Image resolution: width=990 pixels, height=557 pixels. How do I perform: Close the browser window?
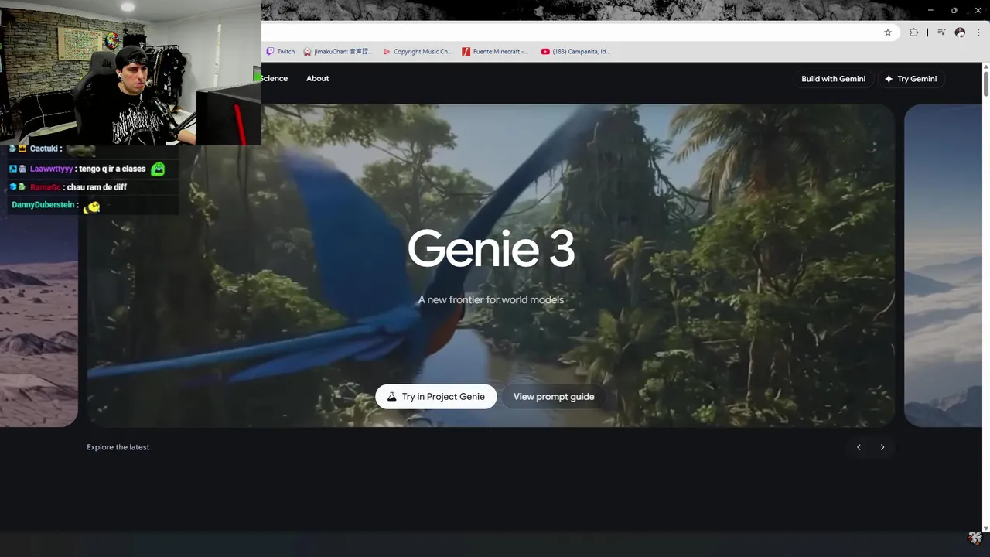pyautogui.click(x=978, y=10)
